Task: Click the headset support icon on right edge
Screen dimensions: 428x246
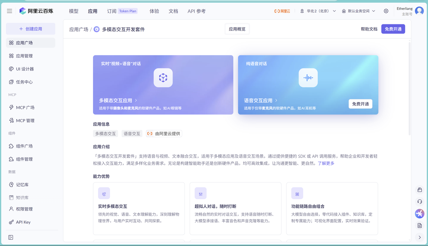Action: (420, 202)
